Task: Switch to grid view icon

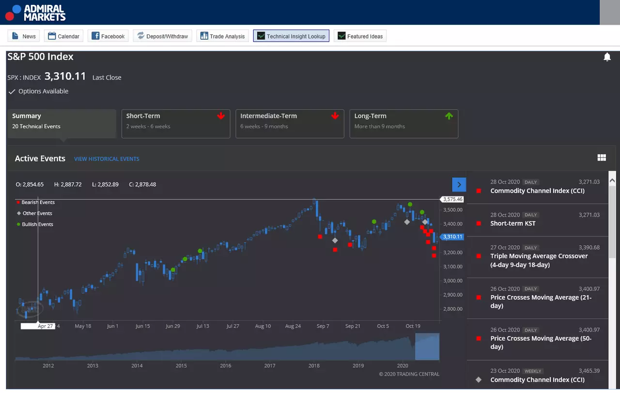Action: click(602, 157)
